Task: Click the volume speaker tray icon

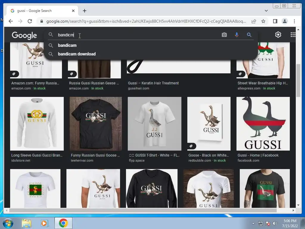Action: (x=275, y=223)
